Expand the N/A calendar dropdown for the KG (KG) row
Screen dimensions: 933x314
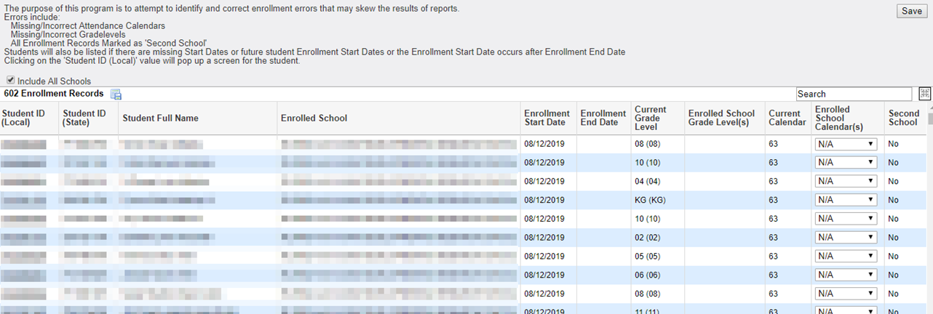[846, 200]
